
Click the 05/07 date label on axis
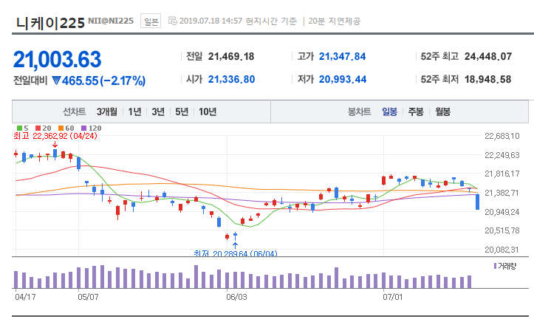pyautogui.click(x=88, y=297)
